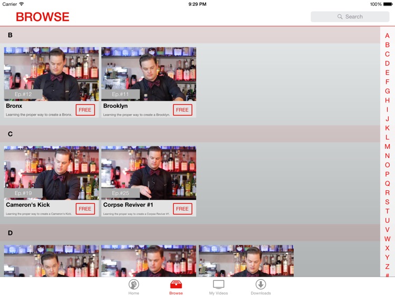The width and height of the screenshot is (395, 296).
Task: Click the Bronx title text
Action: [14, 106]
